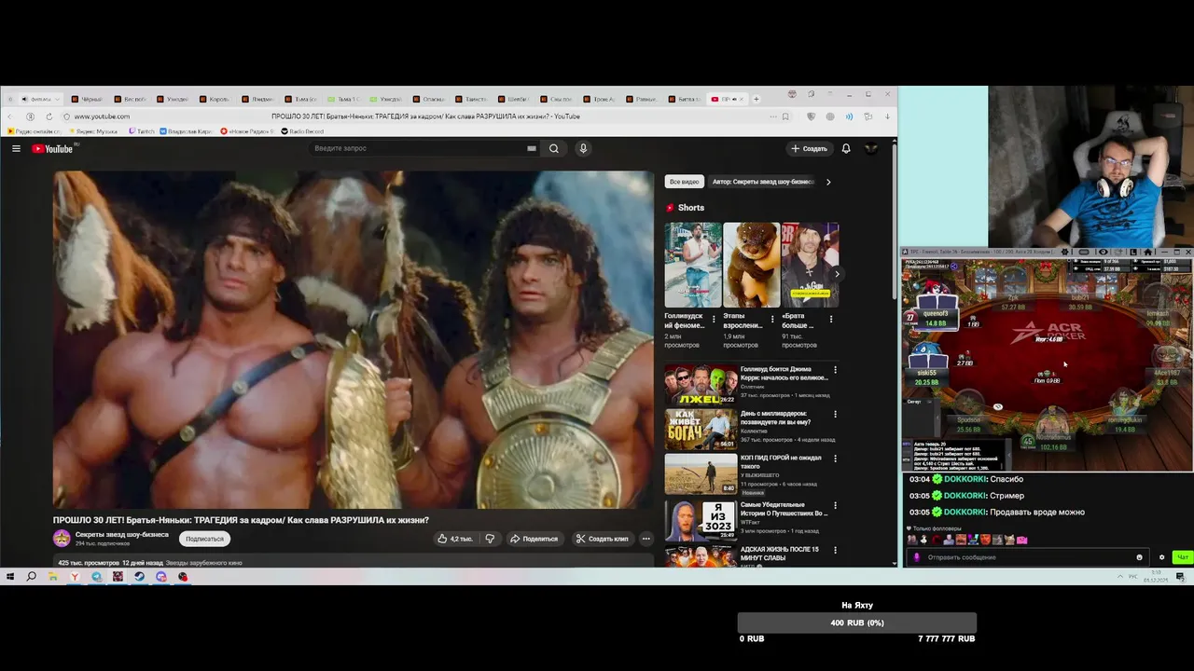Viewport: 1194px width, 671px height.
Task: Click the Отправить сообщение chat input
Action: click(x=1026, y=557)
